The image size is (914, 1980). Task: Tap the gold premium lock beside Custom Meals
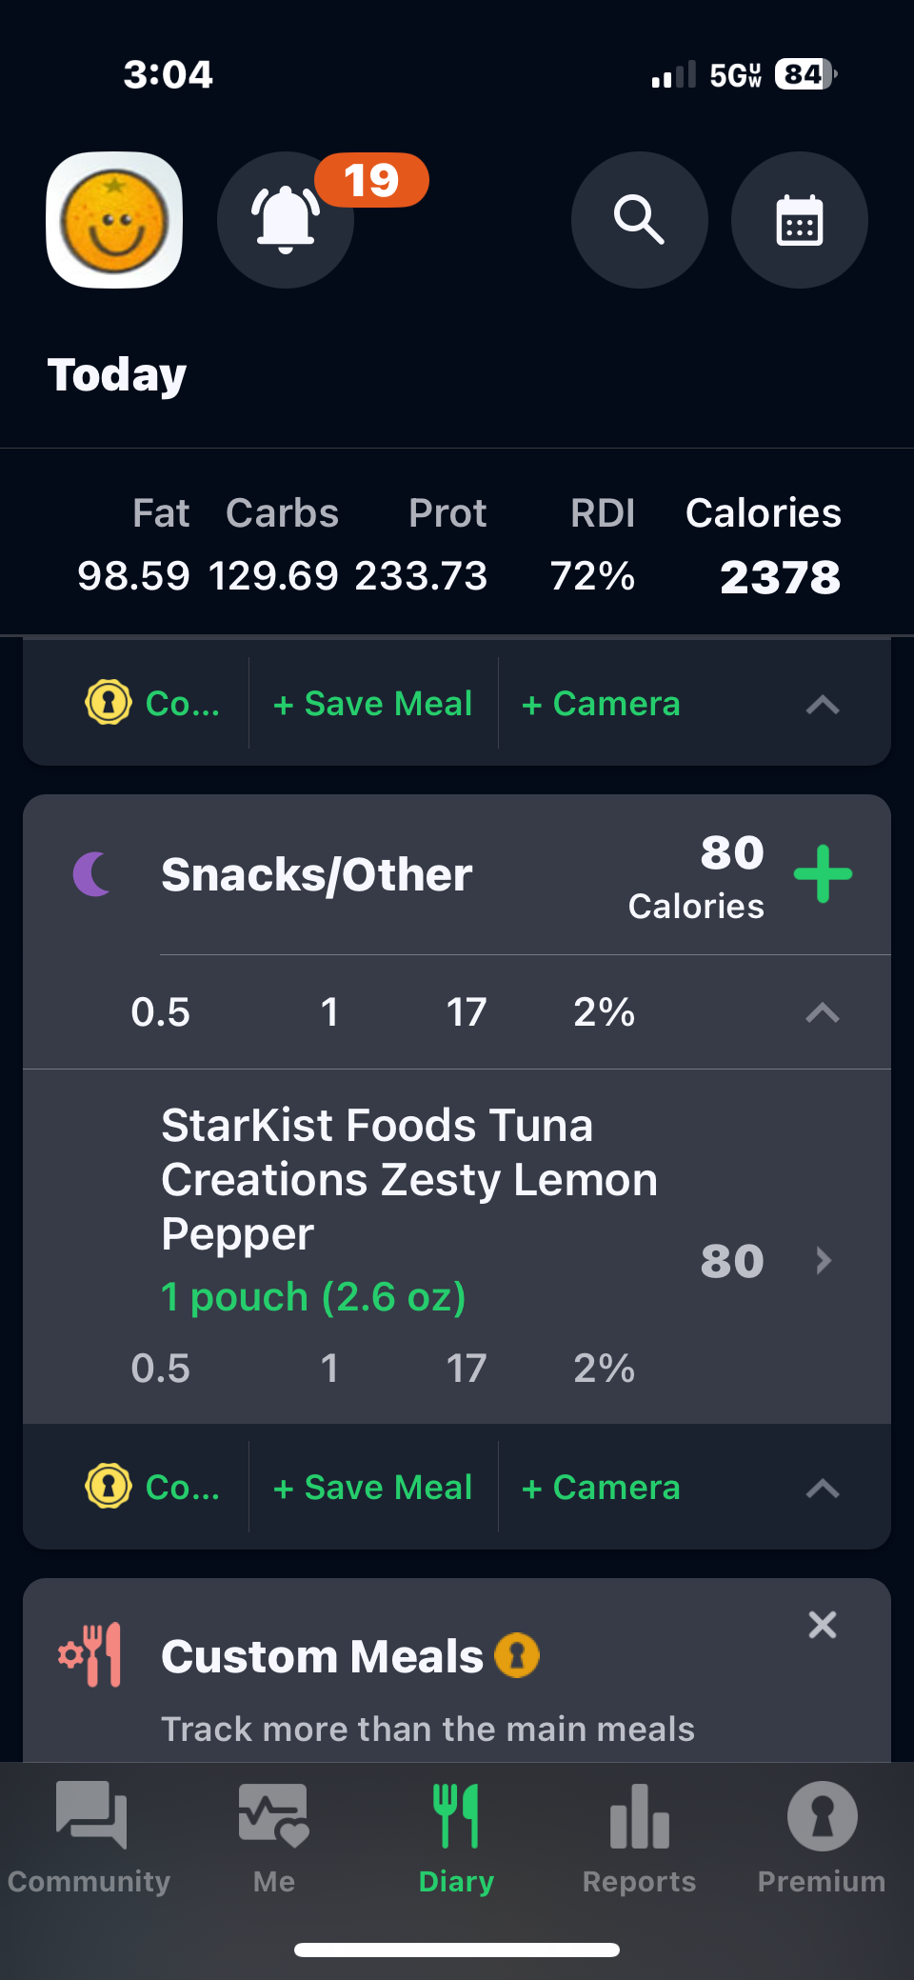click(x=517, y=1655)
